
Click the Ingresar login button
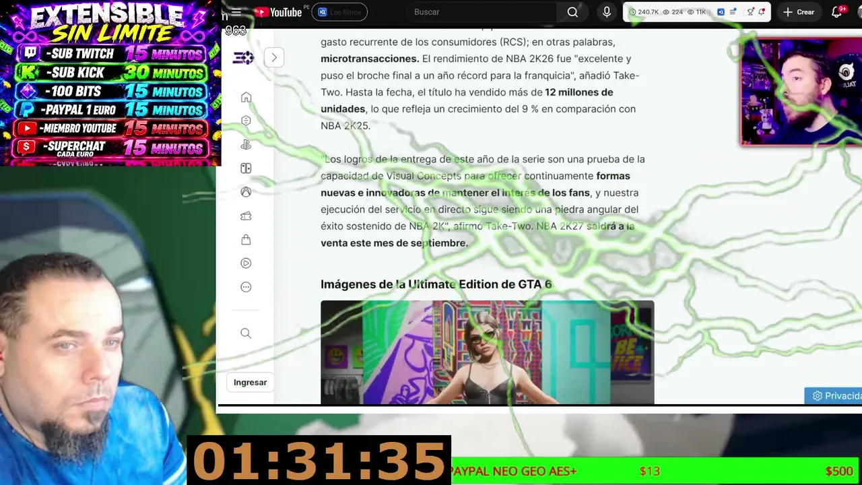(250, 382)
